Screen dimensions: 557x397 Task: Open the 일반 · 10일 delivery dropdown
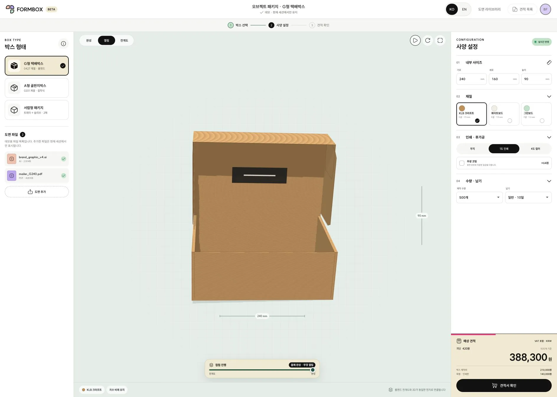528,197
